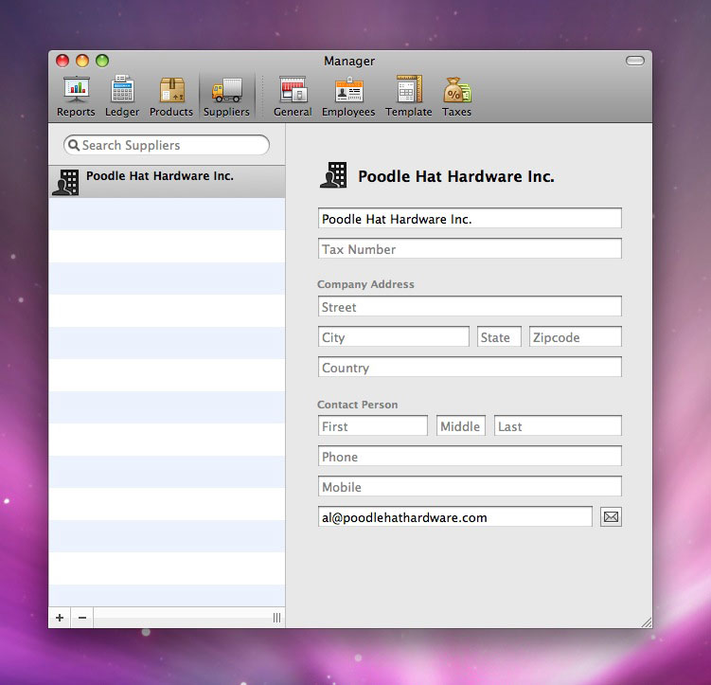Click the Street address field
This screenshot has width=711, height=685.
(470, 307)
